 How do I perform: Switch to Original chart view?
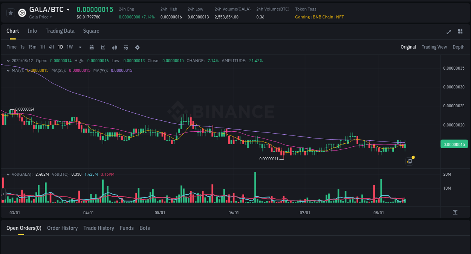pos(408,47)
